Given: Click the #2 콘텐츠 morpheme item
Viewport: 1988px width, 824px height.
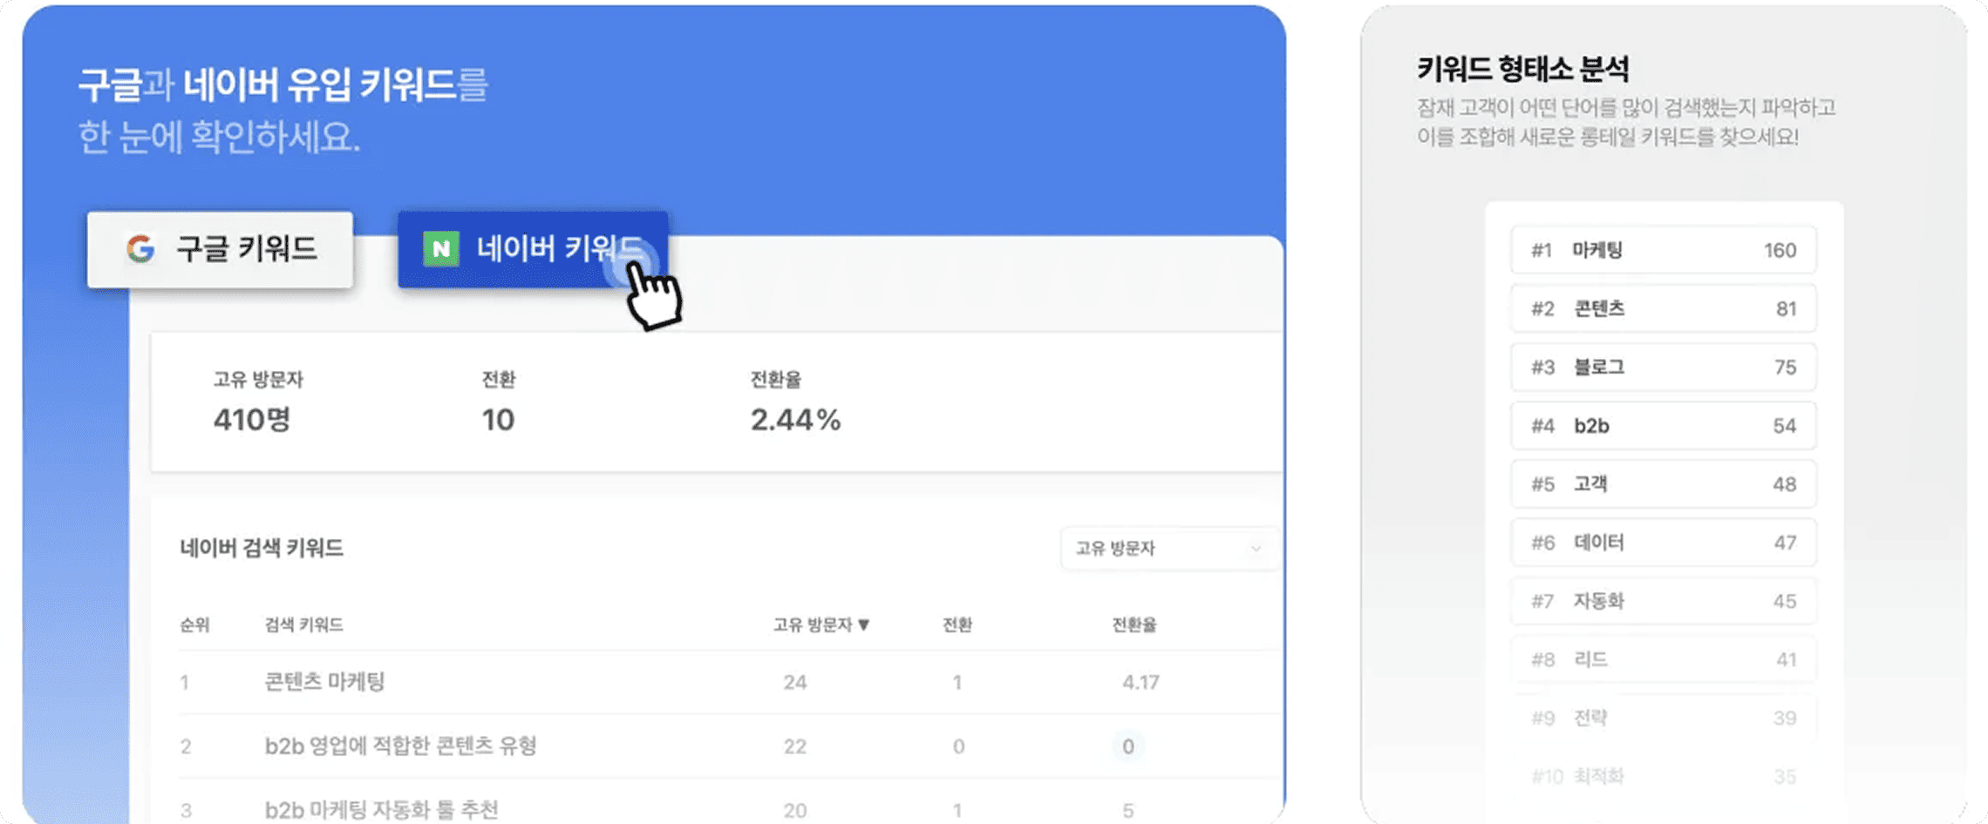Looking at the screenshot, I should [1664, 308].
